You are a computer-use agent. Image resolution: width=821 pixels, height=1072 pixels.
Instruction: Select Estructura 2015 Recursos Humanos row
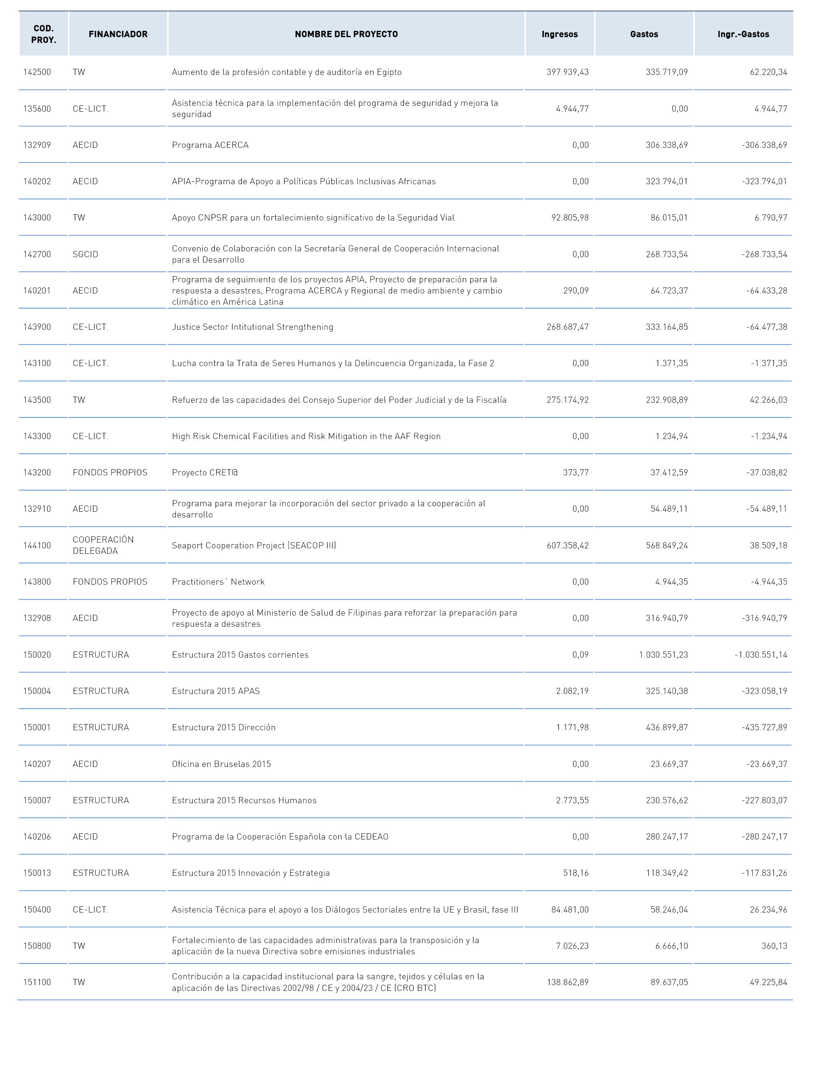pyautogui.click(x=405, y=801)
